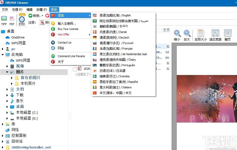Click Contact Us menu entry

coord(71,43)
